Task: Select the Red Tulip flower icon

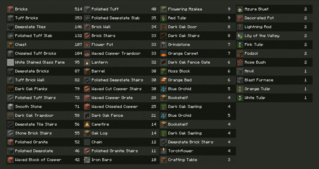Action: pyautogui.click(x=163, y=18)
